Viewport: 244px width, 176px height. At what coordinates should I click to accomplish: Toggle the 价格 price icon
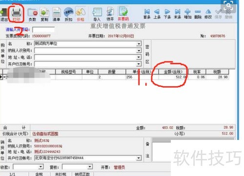click(81, 15)
